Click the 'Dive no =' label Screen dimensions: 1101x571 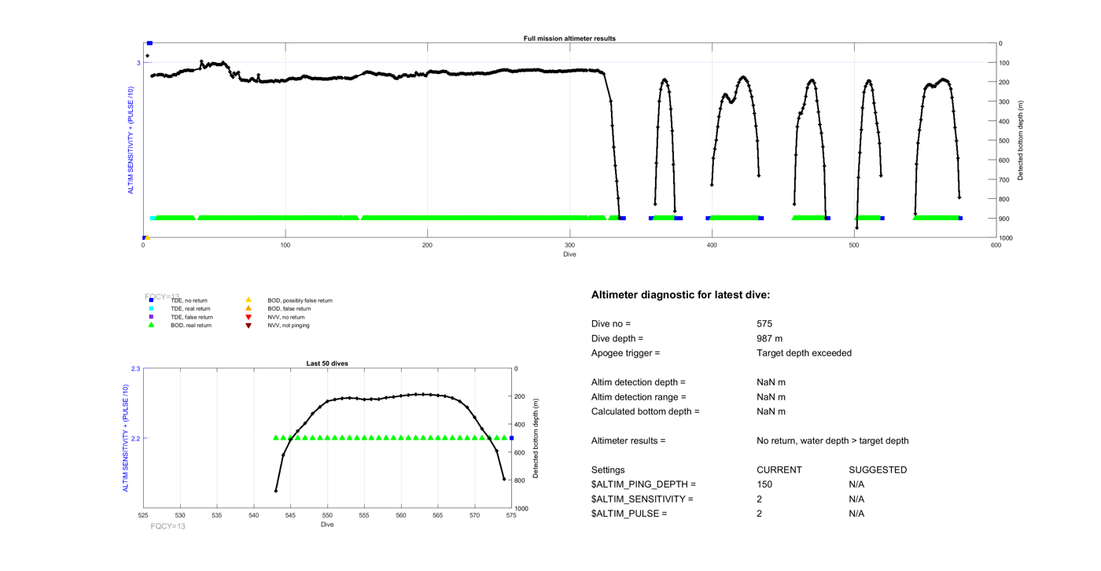[611, 324]
